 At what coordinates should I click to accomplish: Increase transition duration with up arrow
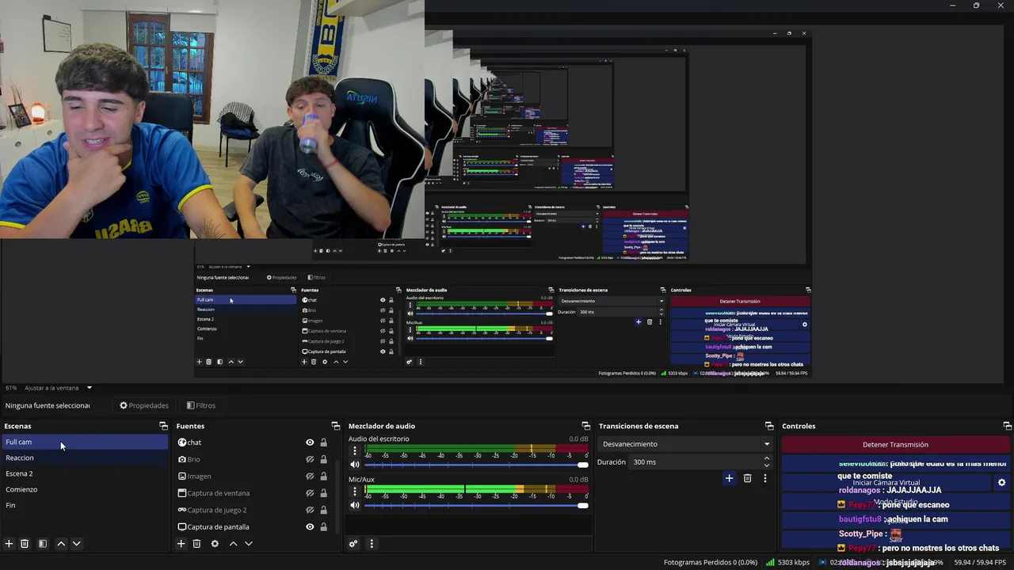tap(766, 458)
